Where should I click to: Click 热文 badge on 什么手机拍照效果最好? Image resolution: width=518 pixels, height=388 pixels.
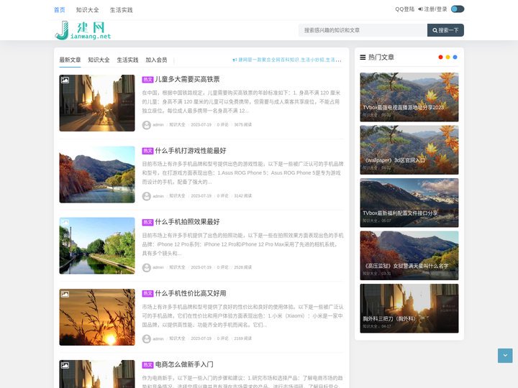click(x=147, y=222)
